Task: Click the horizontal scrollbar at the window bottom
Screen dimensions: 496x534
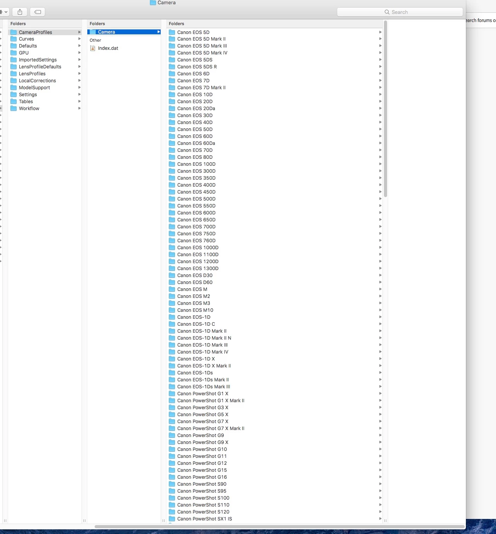Action: pyautogui.click(x=279, y=527)
